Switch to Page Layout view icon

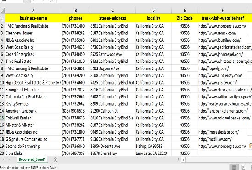tap(243, 167)
